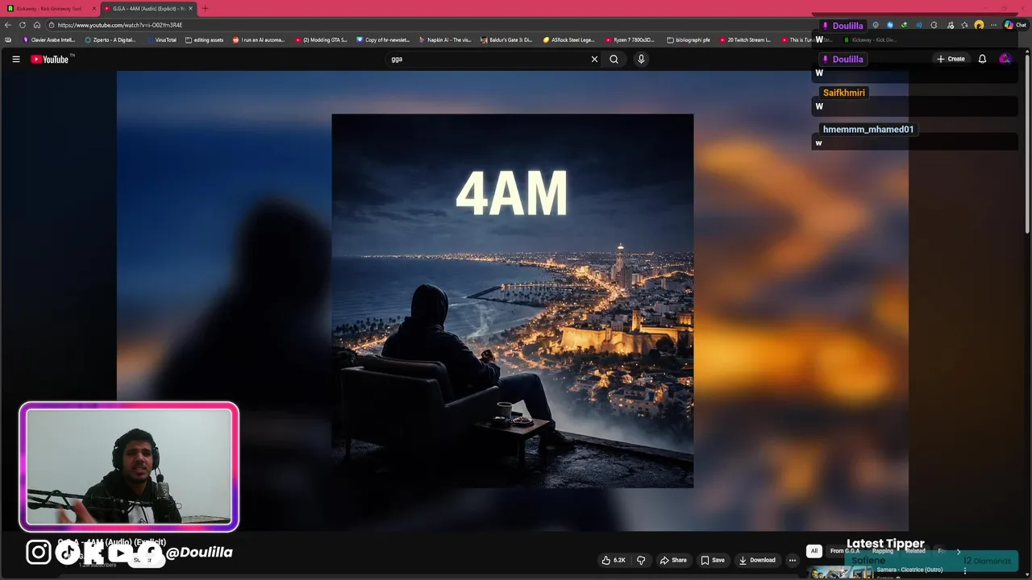
Task: Clear the search box with the X
Action: click(594, 59)
